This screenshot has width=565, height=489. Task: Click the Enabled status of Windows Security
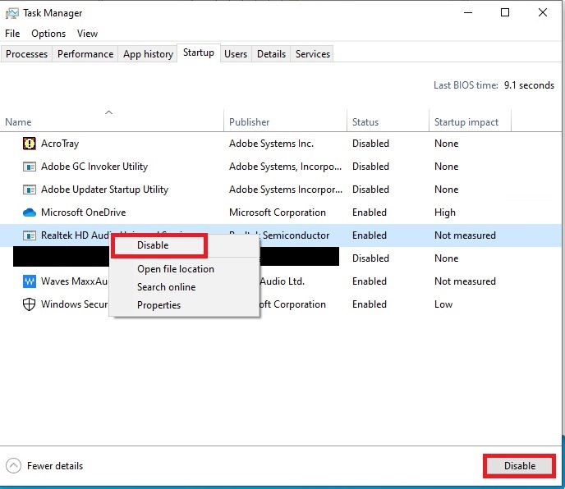pos(370,304)
